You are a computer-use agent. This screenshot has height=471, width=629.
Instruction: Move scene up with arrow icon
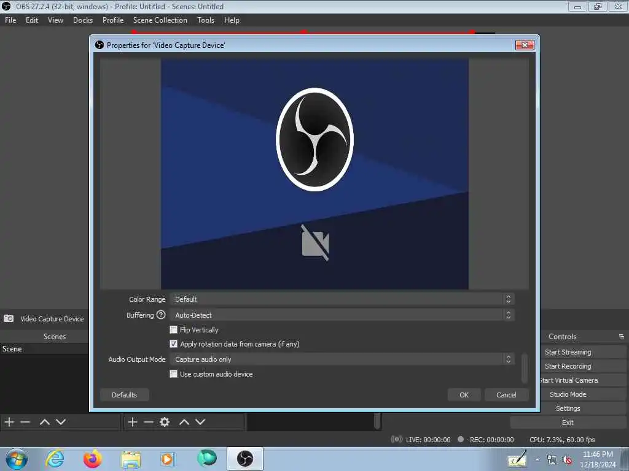(x=45, y=422)
